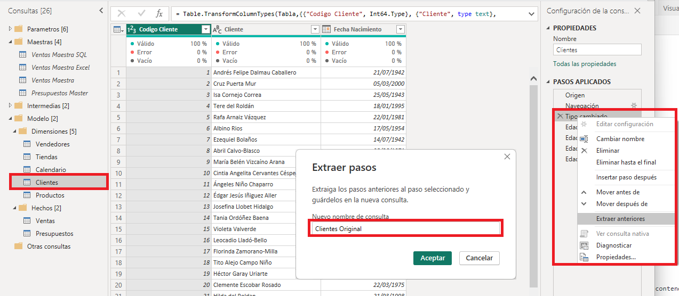This screenshot has width=679, height=296.
Task: Select the Navegación applied step
Action: pos(582,106)
